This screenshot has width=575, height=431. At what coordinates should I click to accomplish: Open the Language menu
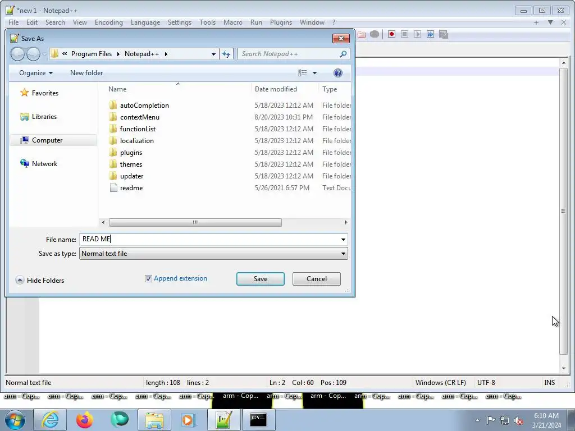point(145,22)
